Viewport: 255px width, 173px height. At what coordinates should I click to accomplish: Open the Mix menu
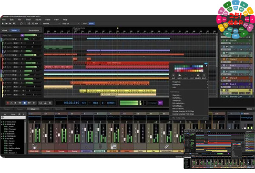[x=20, y=20]
